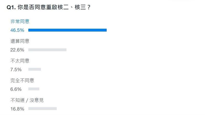The height and width of the screenshot is (115, 205).
Task: Select the 不知道 / 沒意見 option label
Action: coord(27,100)
